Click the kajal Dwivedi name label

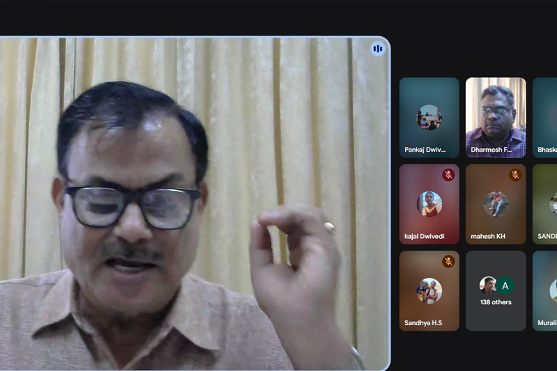(424, 236)
